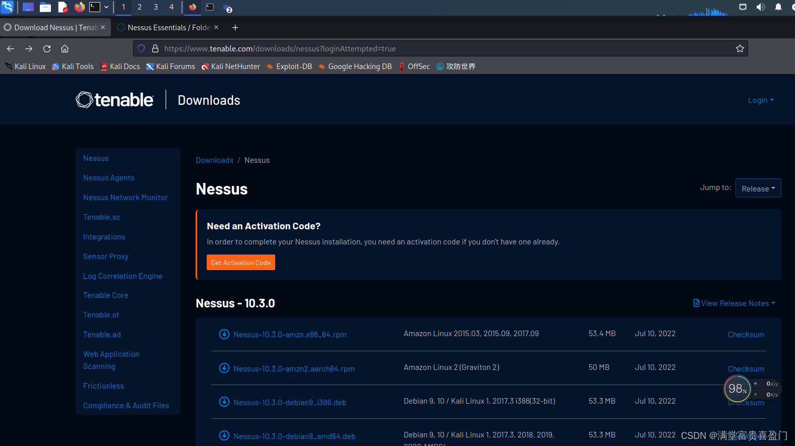The image size is (795, 446).
Task: Open the grouped file manager windows
Action: (x=228, y=8)
